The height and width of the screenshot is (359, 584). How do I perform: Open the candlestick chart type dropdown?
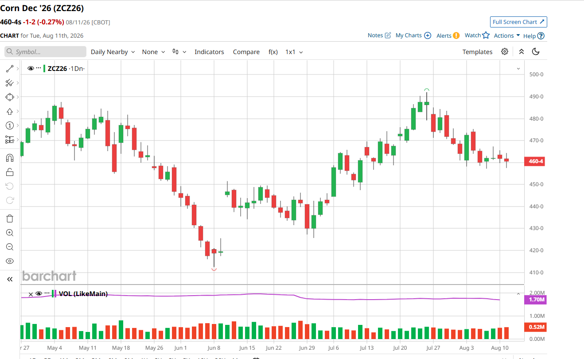179,52
